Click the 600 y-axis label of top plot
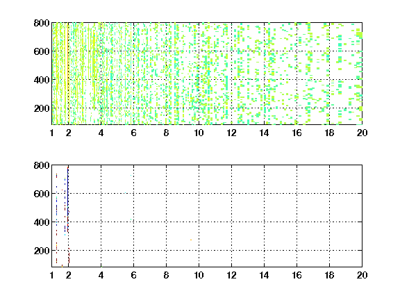Viewport: 400px width, 300px height. click(x=42, y=51)
